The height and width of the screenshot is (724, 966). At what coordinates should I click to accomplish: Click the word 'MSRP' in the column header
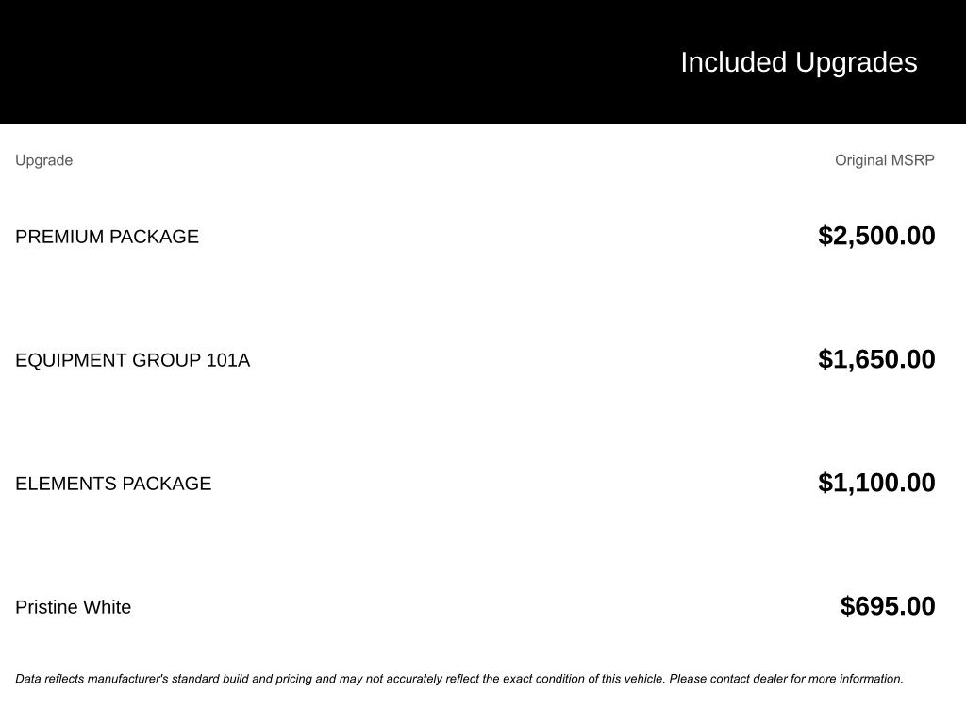[x=913, y=160]
